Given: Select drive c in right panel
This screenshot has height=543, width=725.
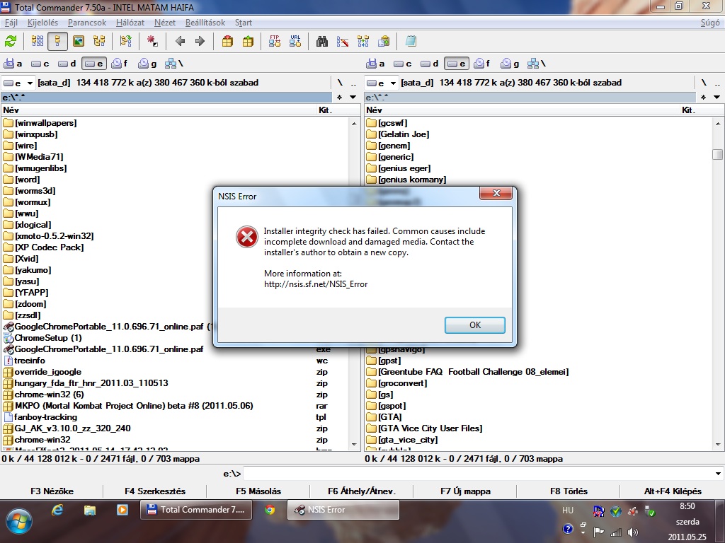Looking at the screenshot, I should [402, 64].
